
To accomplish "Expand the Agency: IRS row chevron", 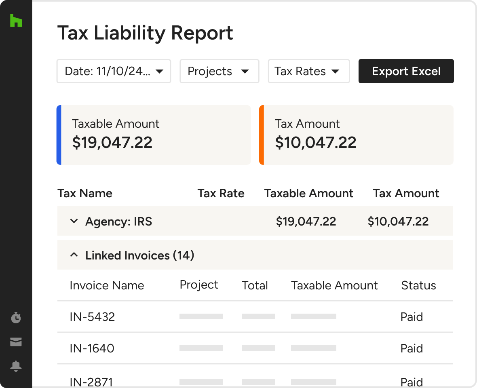I will tap(74, 221).
